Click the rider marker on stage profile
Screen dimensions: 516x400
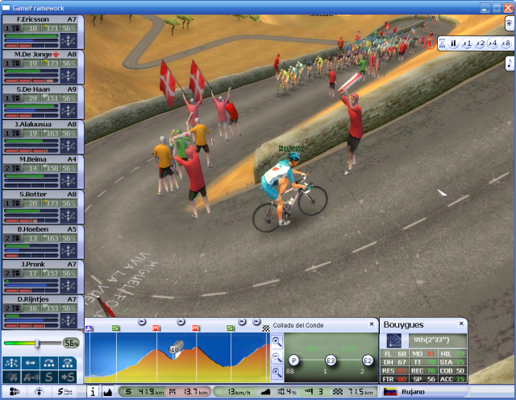[174, 350]
